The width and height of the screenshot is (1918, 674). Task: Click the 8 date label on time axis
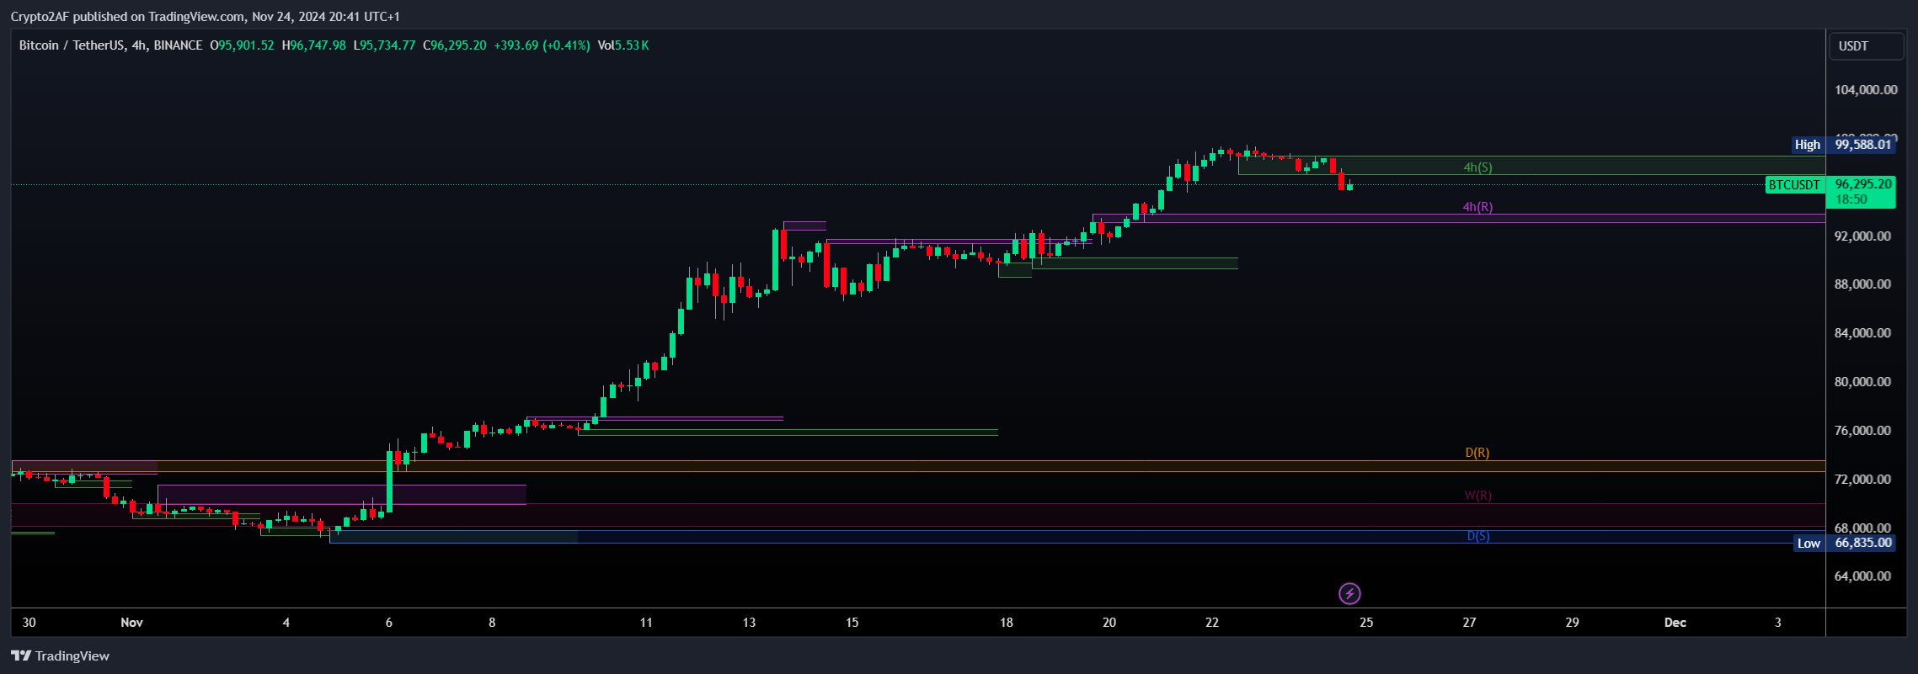(x=492, y=623)
